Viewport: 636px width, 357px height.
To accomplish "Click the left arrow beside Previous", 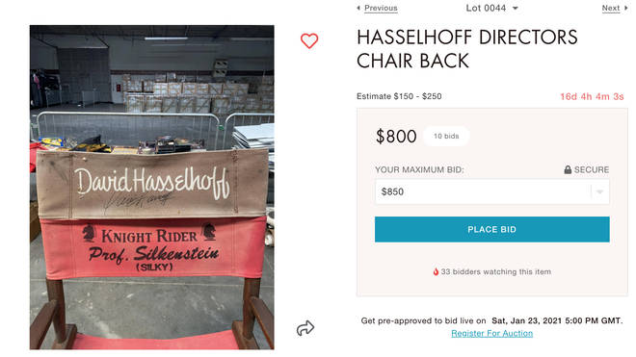I will [358, 8].
